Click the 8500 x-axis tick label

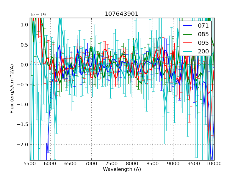tap(153, 163)
